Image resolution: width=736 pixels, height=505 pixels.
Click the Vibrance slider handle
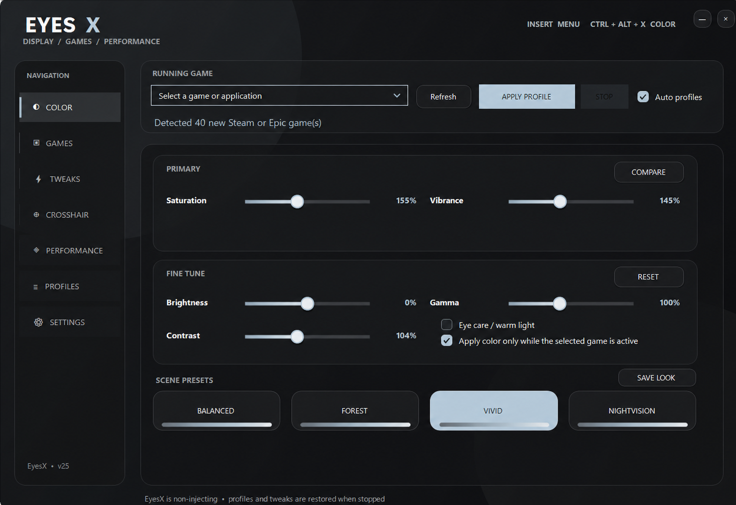[560, 201]
